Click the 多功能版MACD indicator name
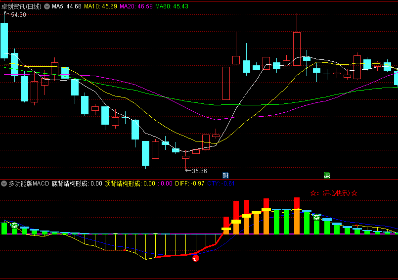Screen dimensions: 398x280 (29, 184)
